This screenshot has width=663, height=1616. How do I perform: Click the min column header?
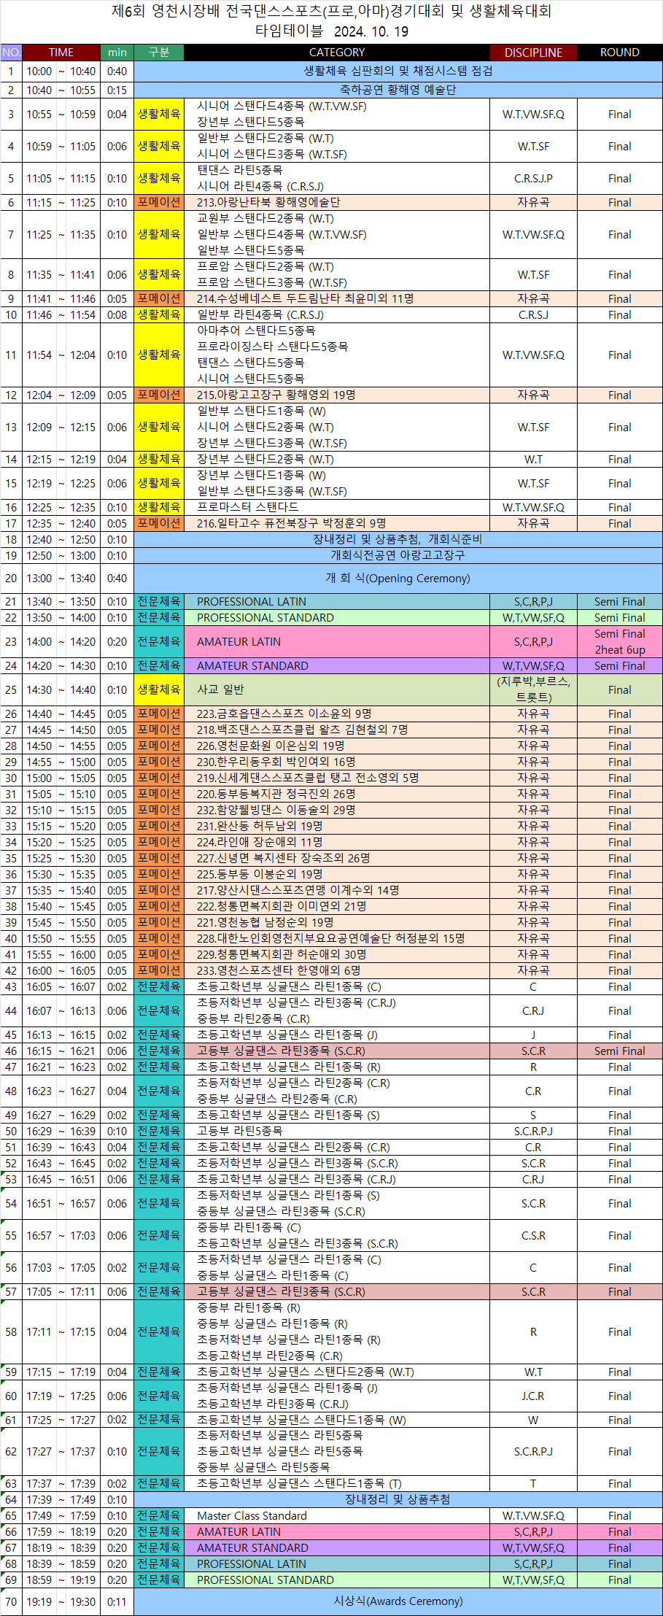(x=117, y=53)
